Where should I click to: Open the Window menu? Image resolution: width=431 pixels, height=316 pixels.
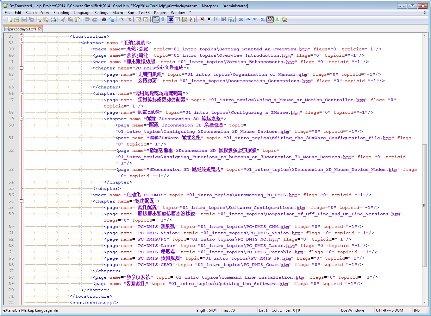point(178,13)
